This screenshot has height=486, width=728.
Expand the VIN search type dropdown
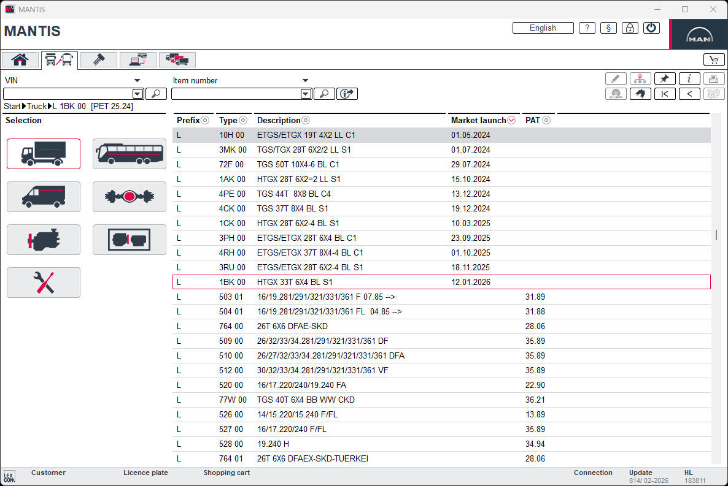coord(137,80)
